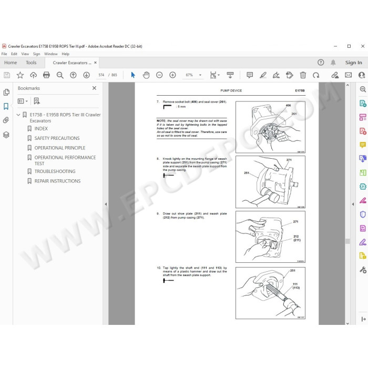Open the View menu
This screenshot has height=368, width=368.
(x=25, y=54)
